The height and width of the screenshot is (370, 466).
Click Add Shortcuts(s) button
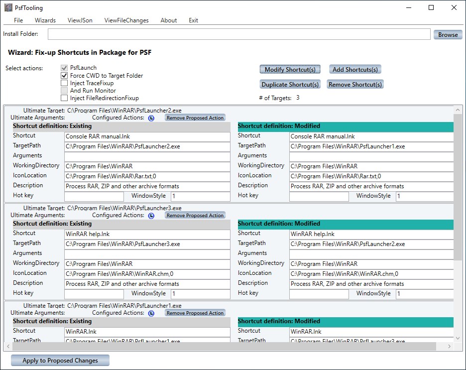point(355,70)
